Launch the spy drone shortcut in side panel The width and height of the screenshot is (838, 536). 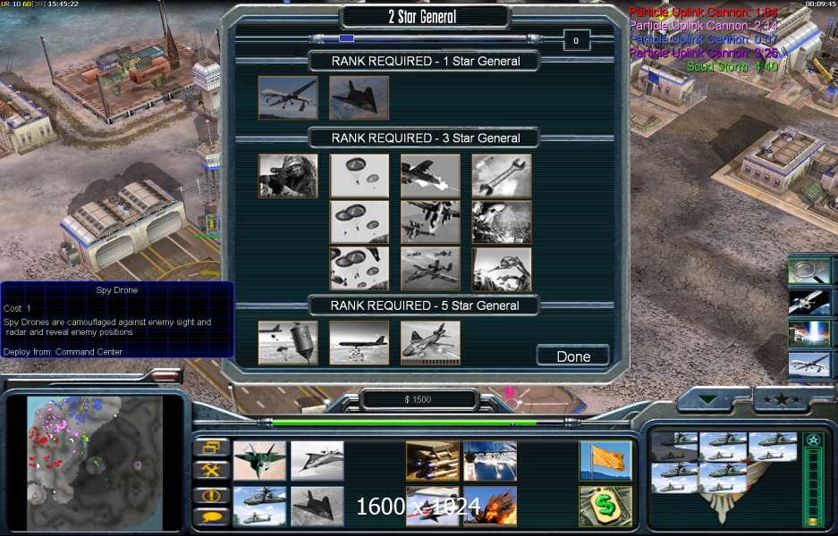[808, 364]
